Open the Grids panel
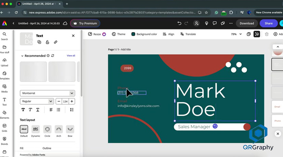283x157 pixels. point(4,128)
